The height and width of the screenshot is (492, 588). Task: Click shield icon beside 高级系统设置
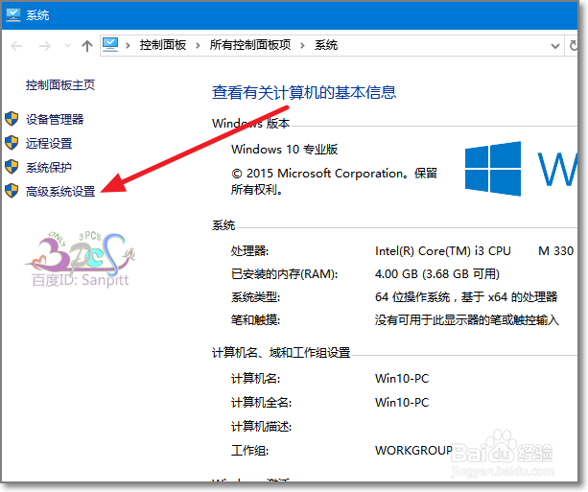(12, 191)
